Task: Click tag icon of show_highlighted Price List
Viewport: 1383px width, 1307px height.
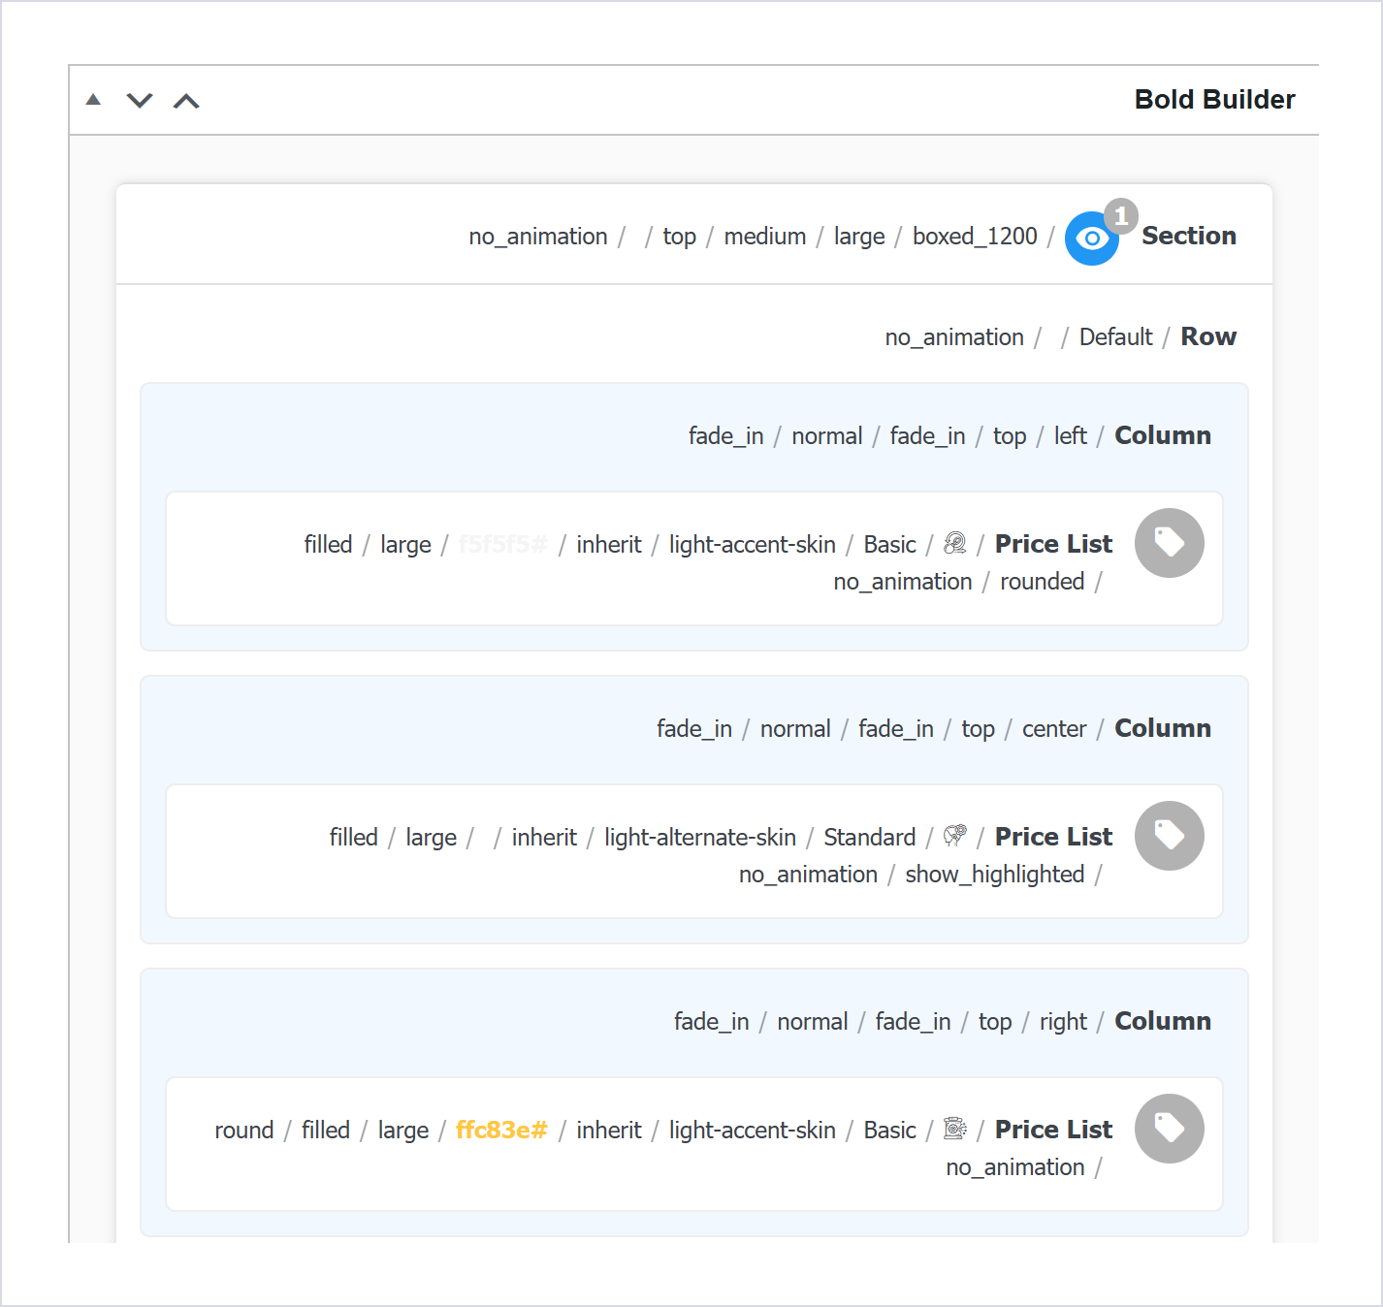Action: click(1170, 836)
